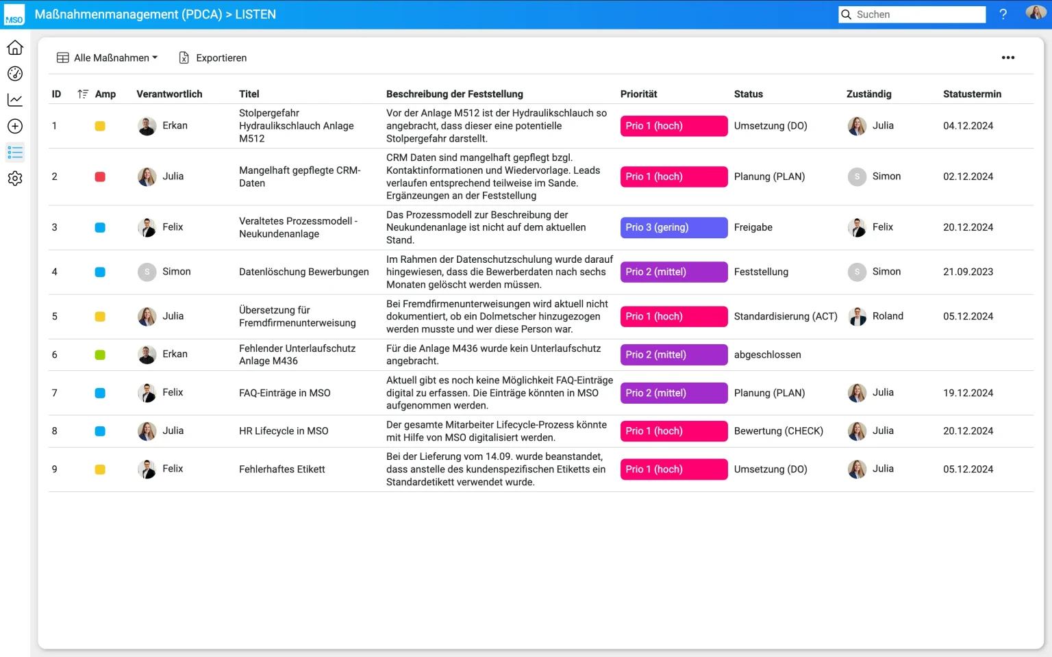Image resolution: width=1052 pixels, height=657 pixels.
Task: Sort by the Verantwortlich column header
Action: coord(169,94)
